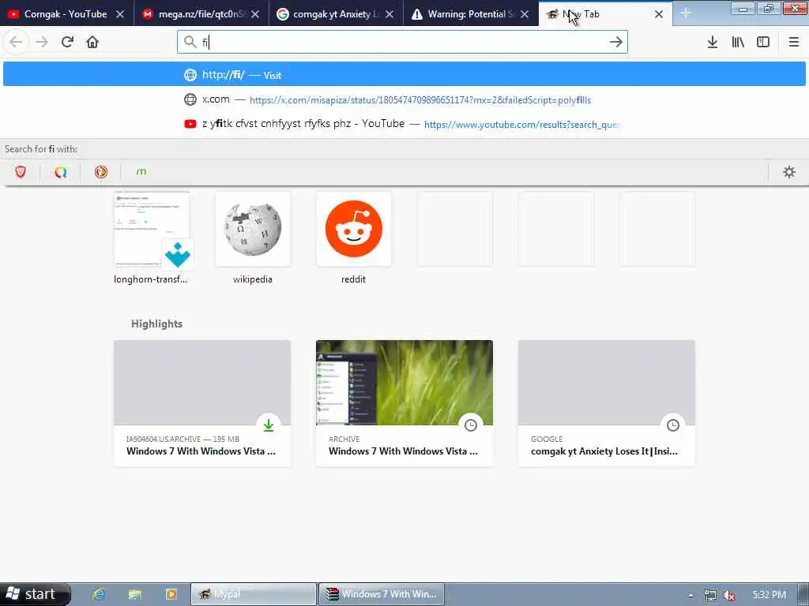This screenshot has height=606, width=809.
Task: Open IA904604.US.ARCHIVE 195 MB download highlight
Action: [202, 403]
